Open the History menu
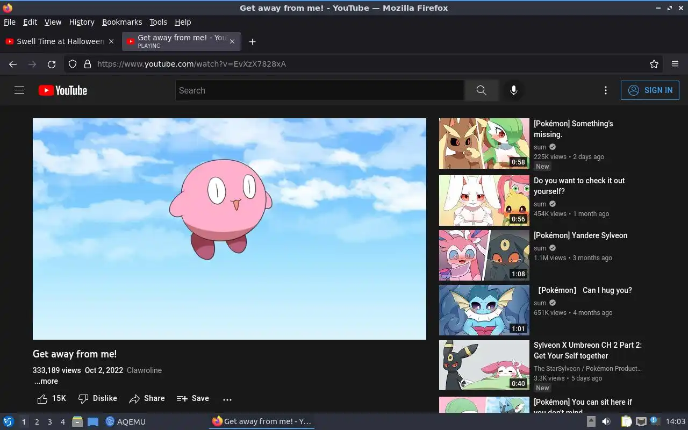Viewport: 688px width, 430px height. 82,22
